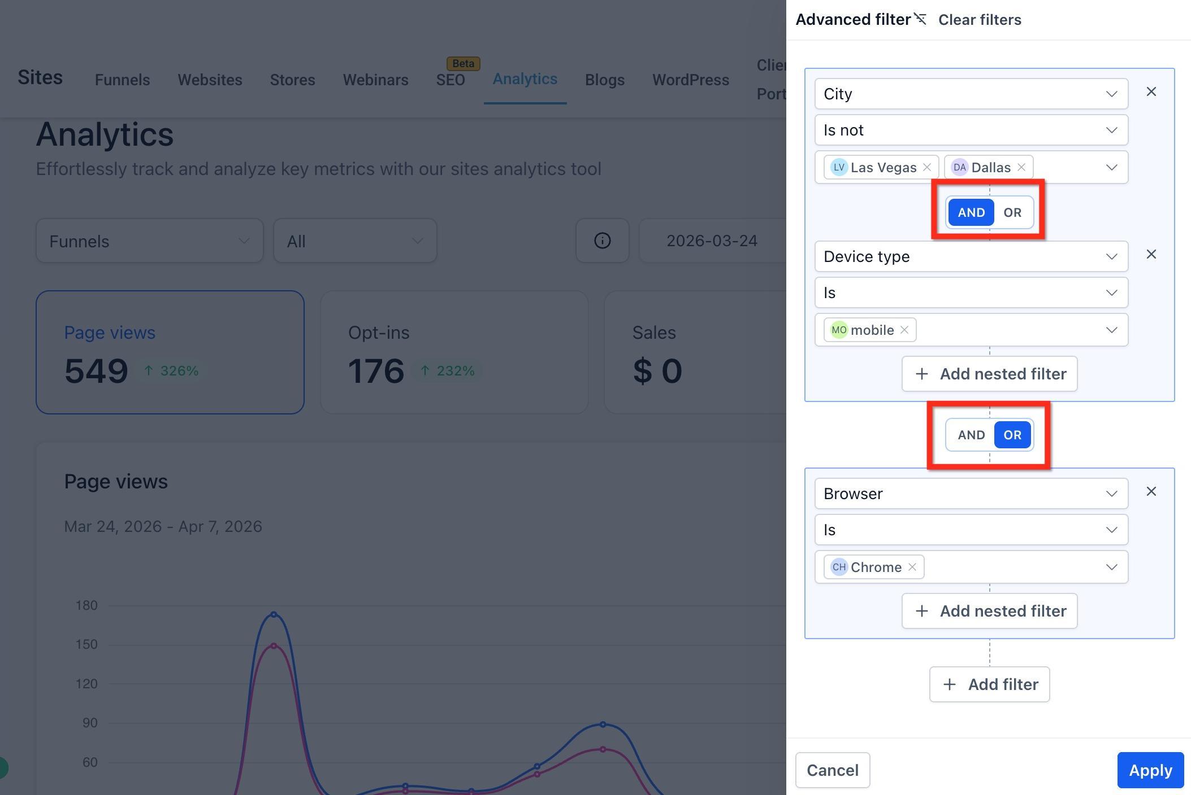Delete the City filter row
Screen dimensions: 1191x795
click(1151, 91)
